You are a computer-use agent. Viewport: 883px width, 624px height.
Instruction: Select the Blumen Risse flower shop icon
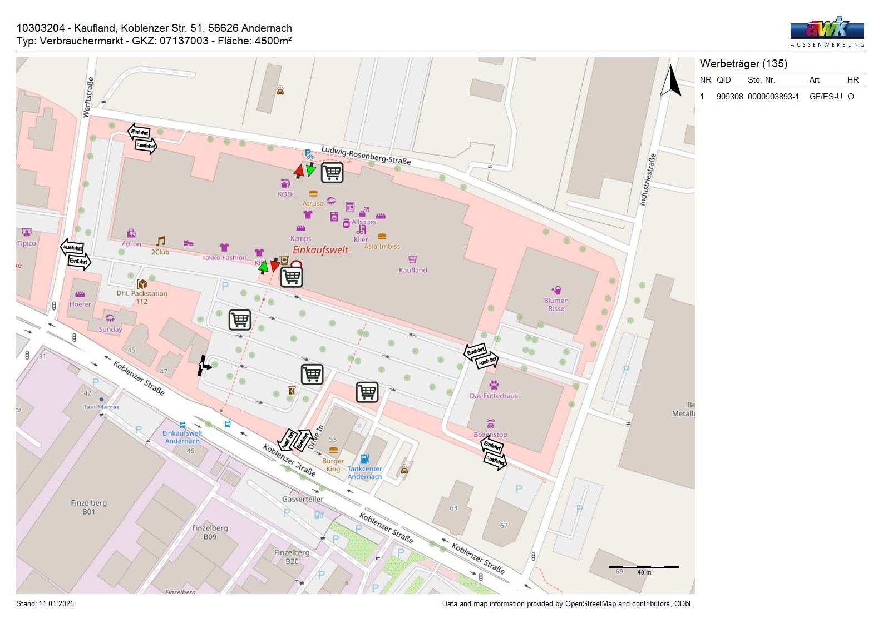coord(556,290)
